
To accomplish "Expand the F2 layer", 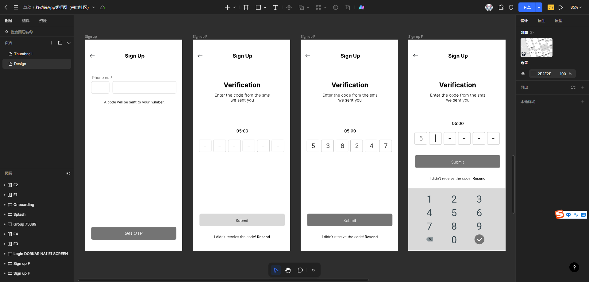I will (5, 185).
